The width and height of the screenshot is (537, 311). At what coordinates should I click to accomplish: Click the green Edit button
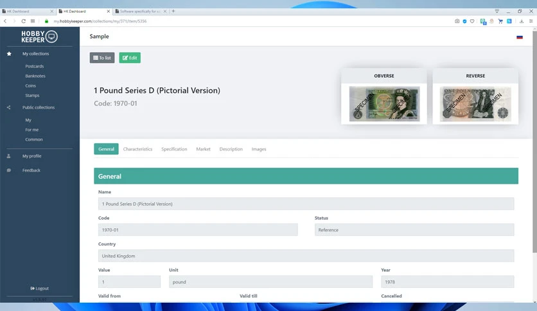coord(130,58)
